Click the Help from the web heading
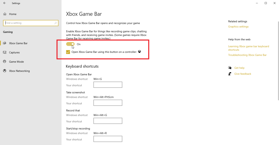The height and width of the screenshot is (145, 279). pyautogui.click(x=239, y=39)
